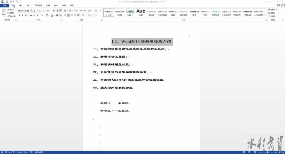Open the Change Case (Aa) dropdown
This screenshot has width=285, height=154.
click(48, 11)
